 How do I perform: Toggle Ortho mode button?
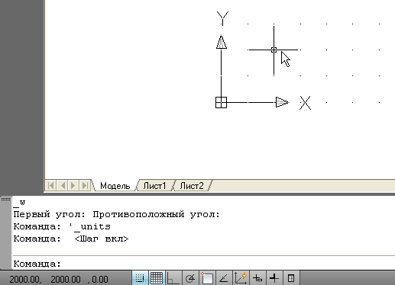click(x=173, y=278)
